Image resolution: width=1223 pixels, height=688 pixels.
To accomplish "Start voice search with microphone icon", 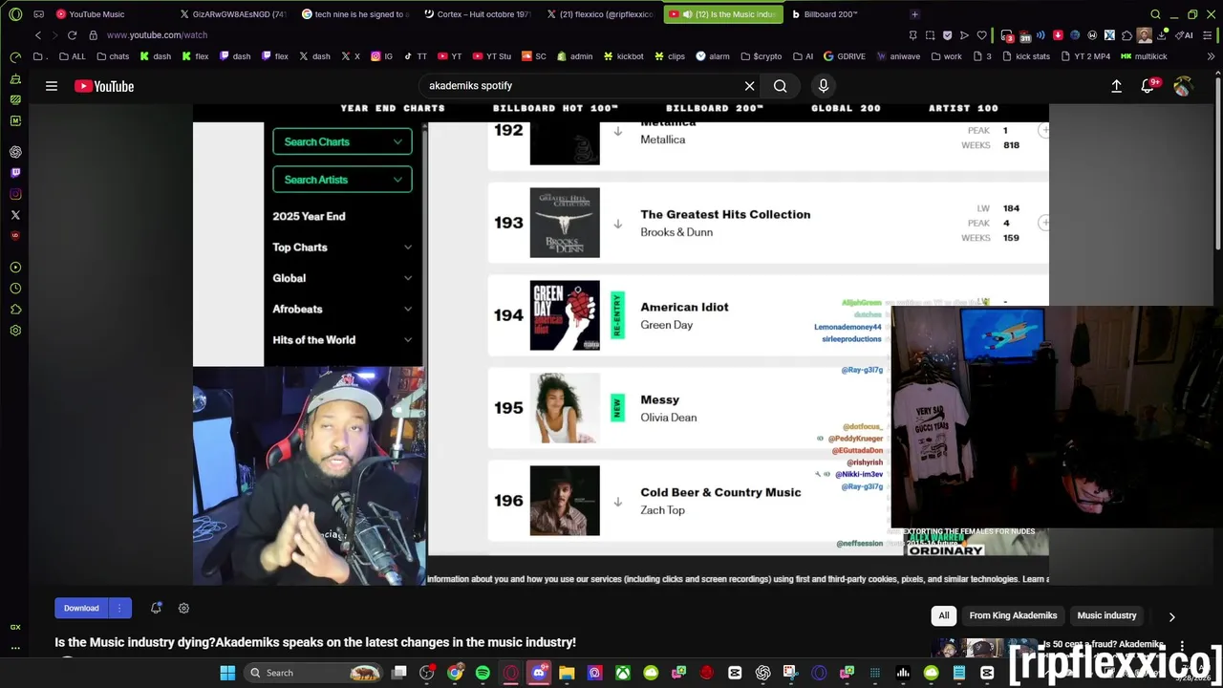I will click(824, 86).
